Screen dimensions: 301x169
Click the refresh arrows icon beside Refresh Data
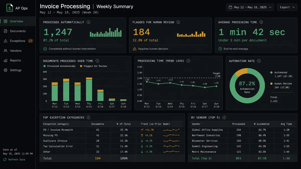pos(5,159)
